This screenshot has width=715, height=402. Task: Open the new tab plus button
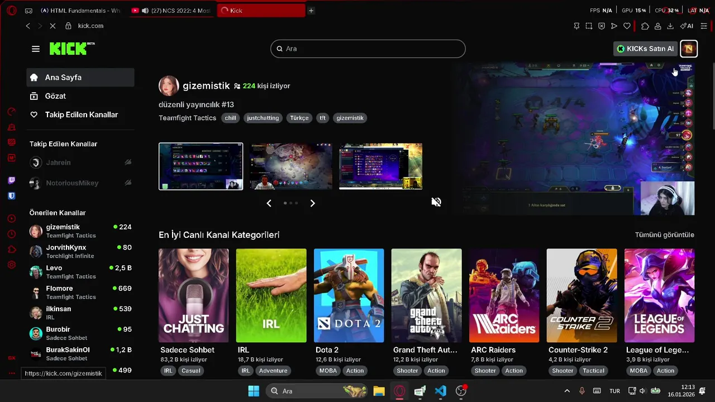coord(311,11)
